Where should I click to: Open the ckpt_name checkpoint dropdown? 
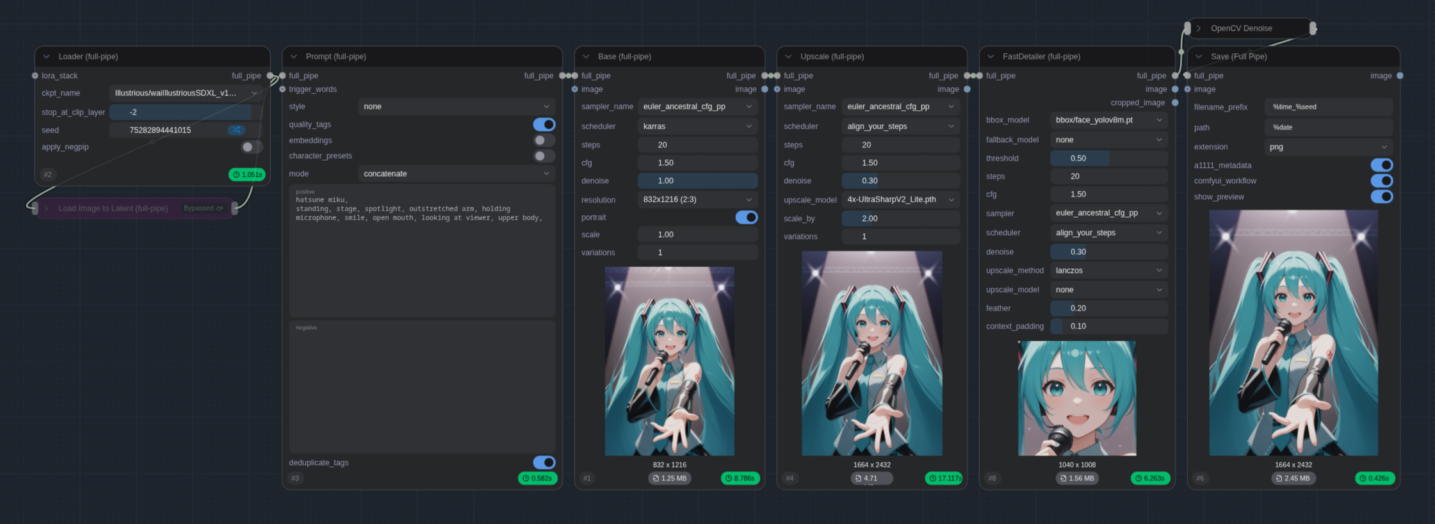pyautogui.click(x=186, y=93)
